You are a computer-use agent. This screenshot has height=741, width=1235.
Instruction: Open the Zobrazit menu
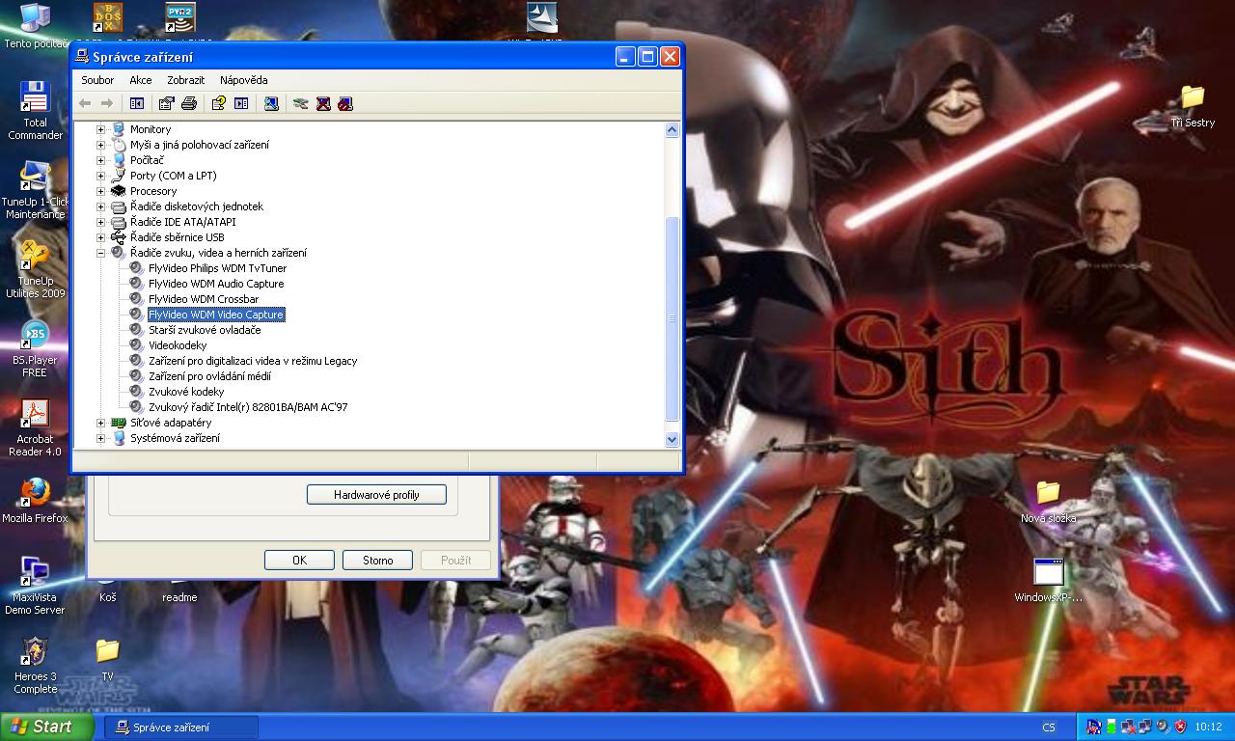[x=185, y=80]
